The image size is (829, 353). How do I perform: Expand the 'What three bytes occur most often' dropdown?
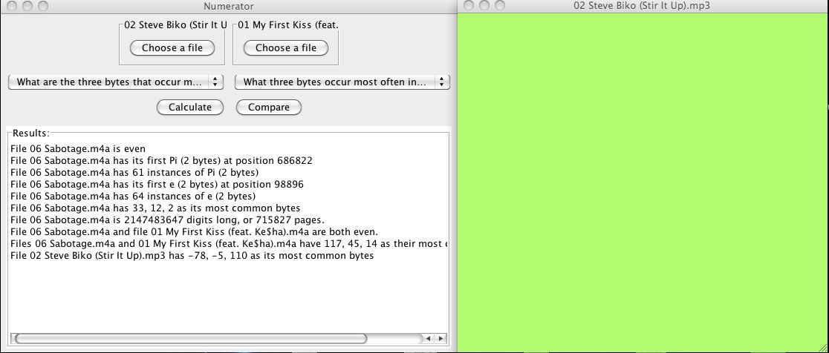pyautogui.click(x=342, y=82)
